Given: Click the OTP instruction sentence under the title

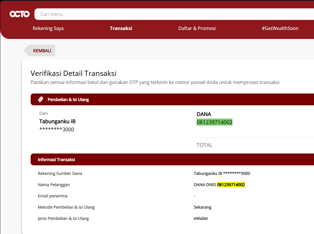Looking at the screenshot, I should click(155, 82).
